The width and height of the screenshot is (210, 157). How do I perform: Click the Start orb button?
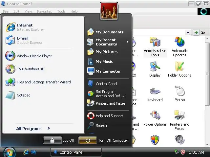pyautogui.click(x=10, y=152)
